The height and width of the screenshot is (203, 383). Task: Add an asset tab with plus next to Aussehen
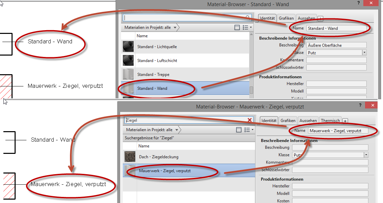click(321, 19)
